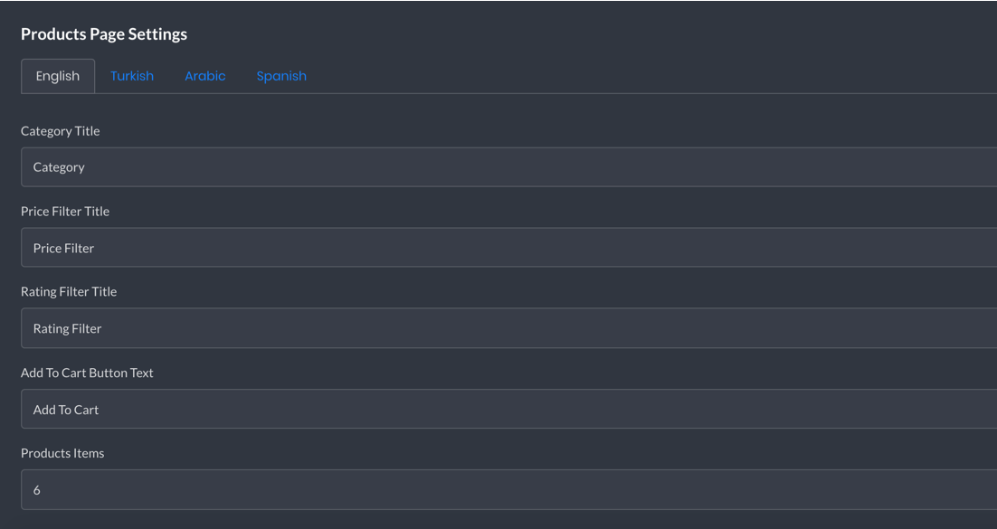Select the Spanish tab
The image size is (997, 529).
(x=281, y=76)
